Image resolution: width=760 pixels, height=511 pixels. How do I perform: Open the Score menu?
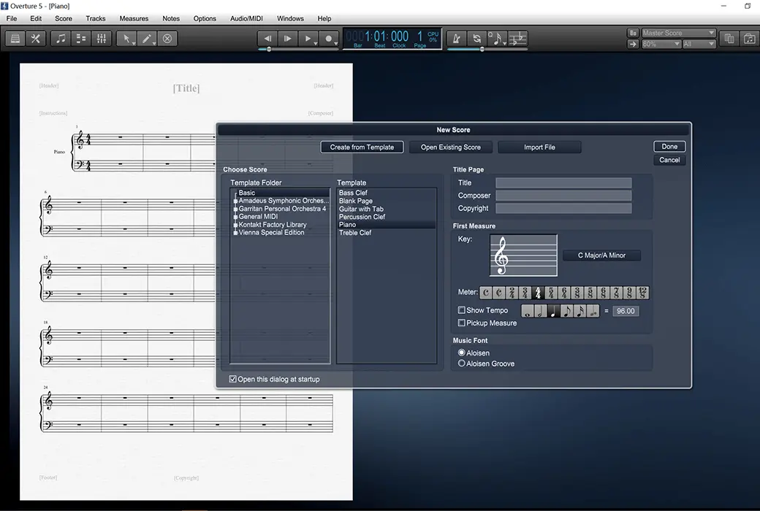coord(64,18)
